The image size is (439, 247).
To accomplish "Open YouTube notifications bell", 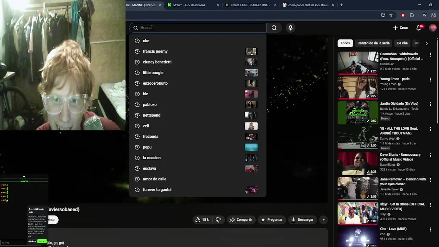I will [x=419, y=28].
